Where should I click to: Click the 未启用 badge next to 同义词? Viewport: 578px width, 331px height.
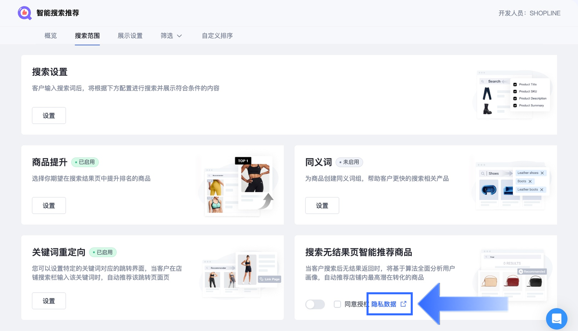click(349, 162)
